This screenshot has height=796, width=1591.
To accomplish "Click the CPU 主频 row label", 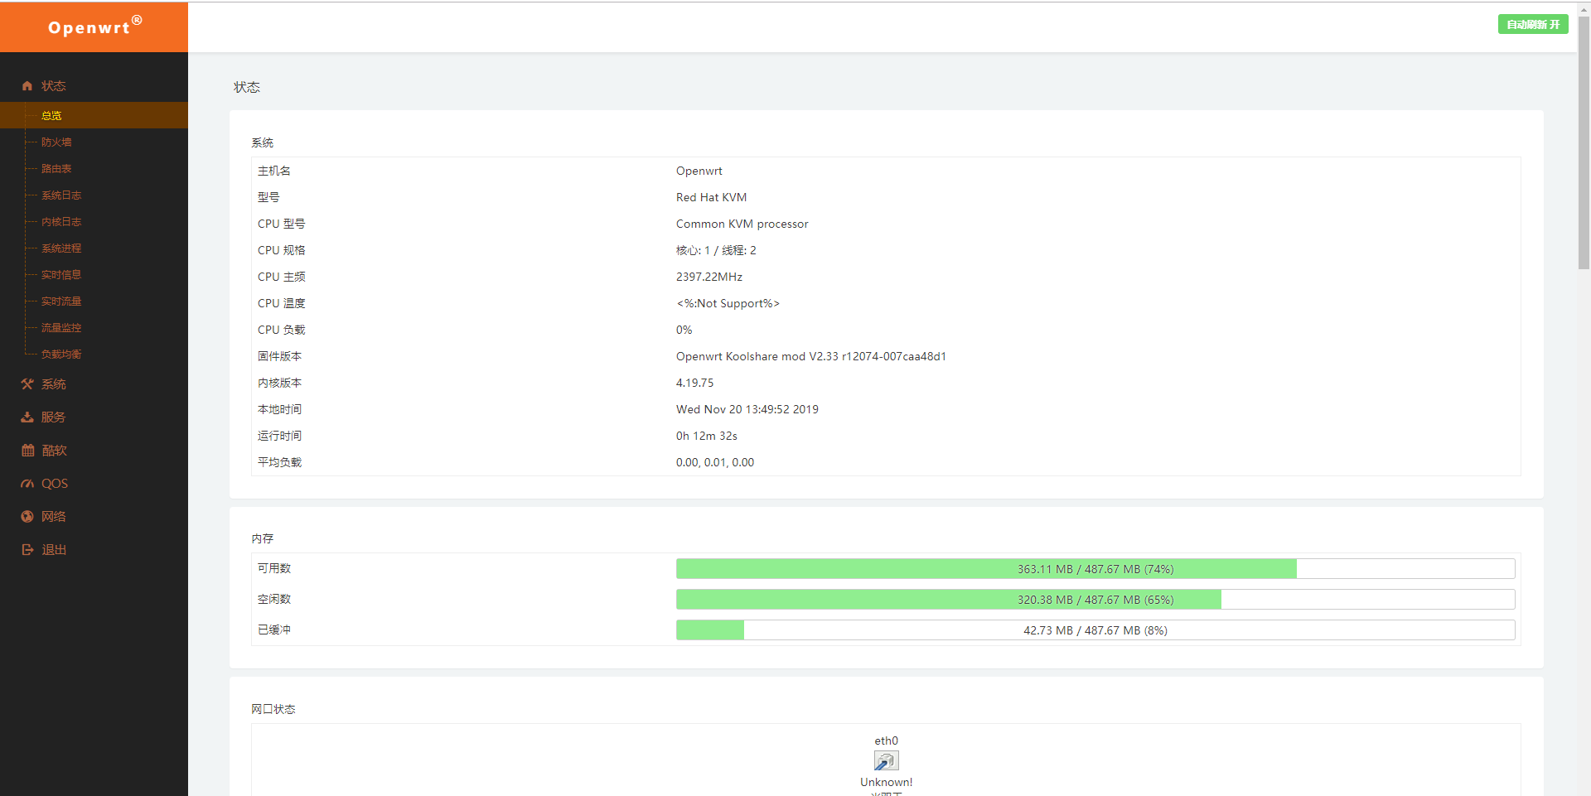I will [282, 277].
